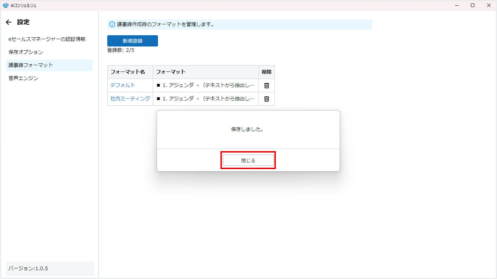Image resolution: width=497 pixels, height=279 pixels.
Task: Delete the デフォルト format row
Action: tap(267, 86)
